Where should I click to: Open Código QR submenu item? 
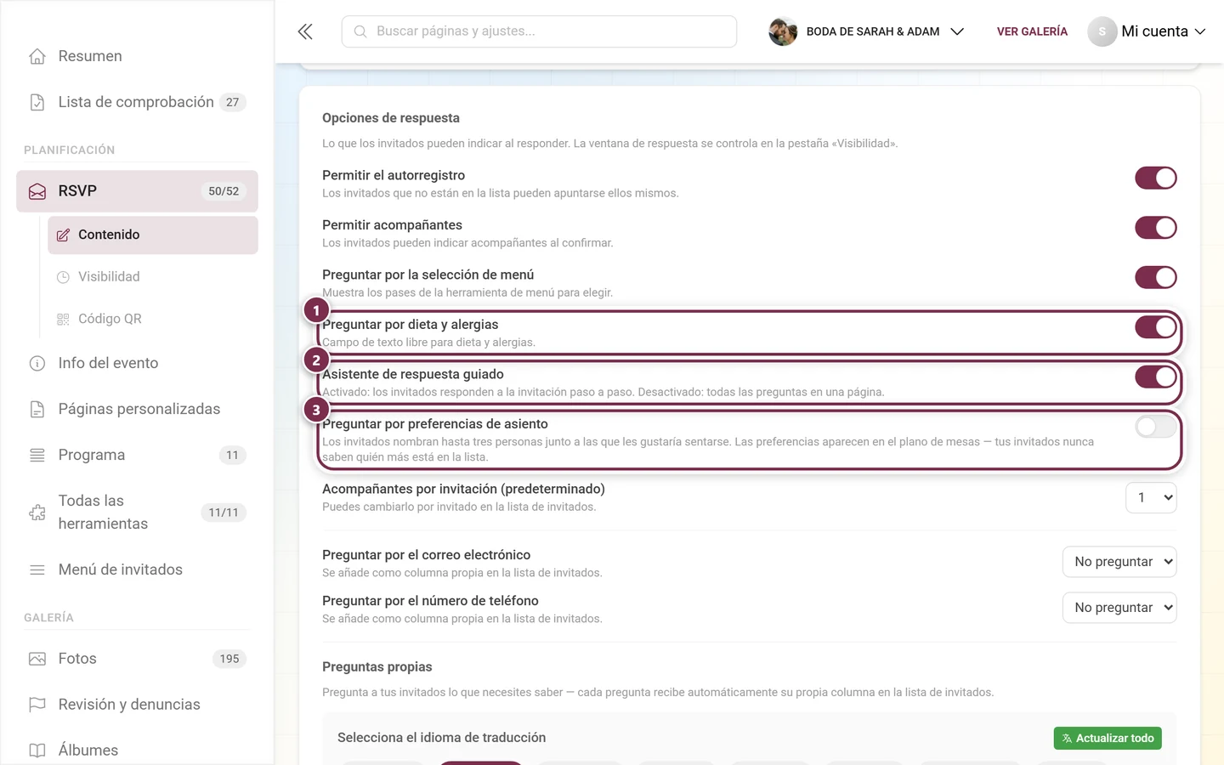click(153, 320)
